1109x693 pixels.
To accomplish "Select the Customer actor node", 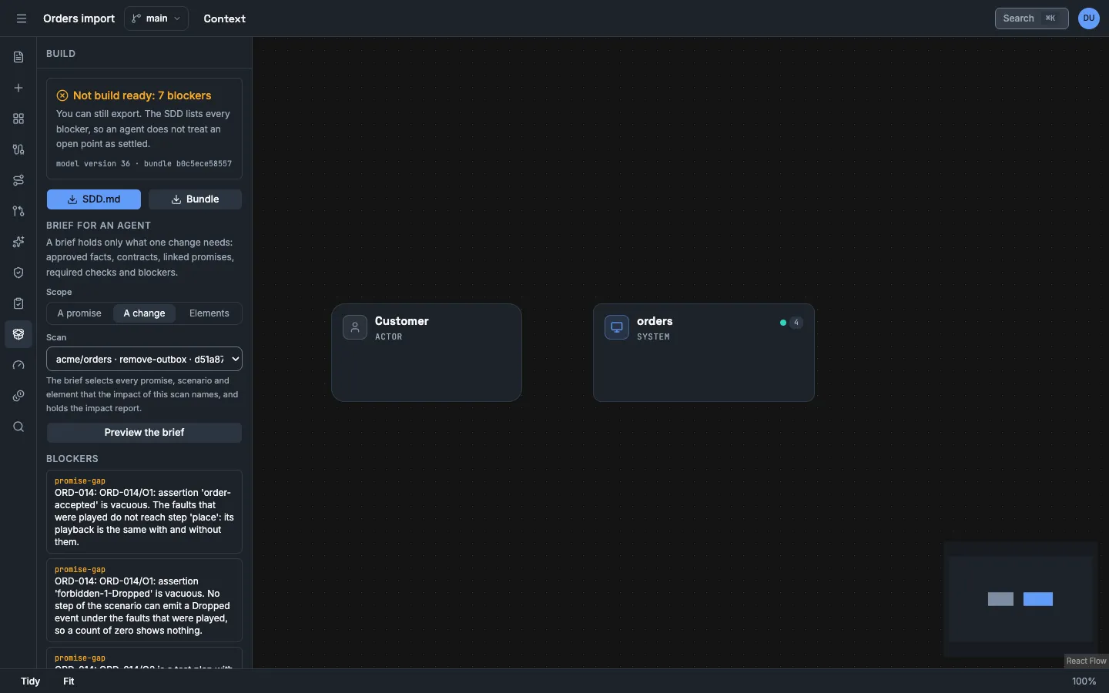I will [427, 353].
